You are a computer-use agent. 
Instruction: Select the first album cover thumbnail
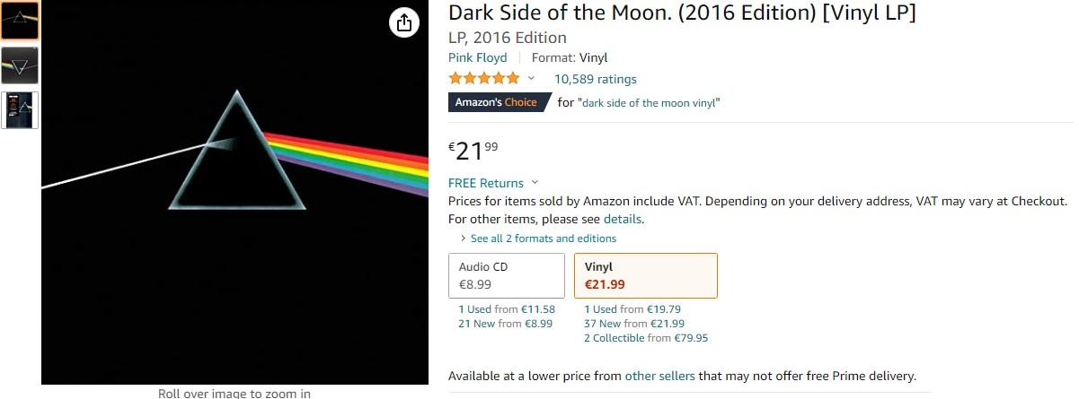pyautogui.click(x=19, y=20)
